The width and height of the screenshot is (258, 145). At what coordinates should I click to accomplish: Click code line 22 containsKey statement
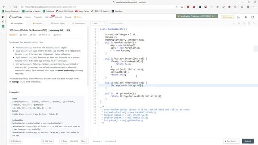click(x=127, y=85)
